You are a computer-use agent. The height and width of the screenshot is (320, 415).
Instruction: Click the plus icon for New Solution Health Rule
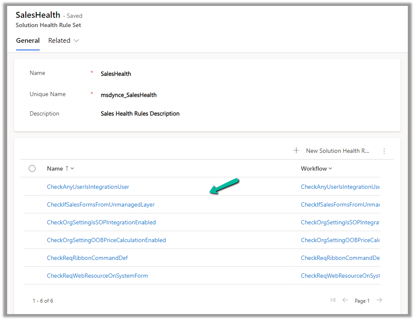click(x=296, y=151)
